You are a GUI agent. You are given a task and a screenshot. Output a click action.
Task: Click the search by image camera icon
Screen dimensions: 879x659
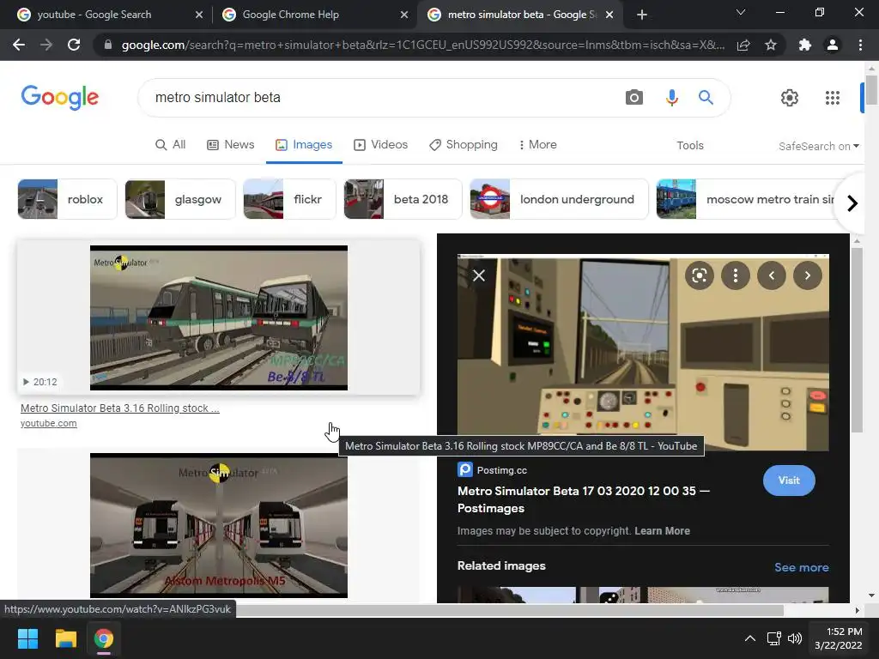[x=634, y=98]
